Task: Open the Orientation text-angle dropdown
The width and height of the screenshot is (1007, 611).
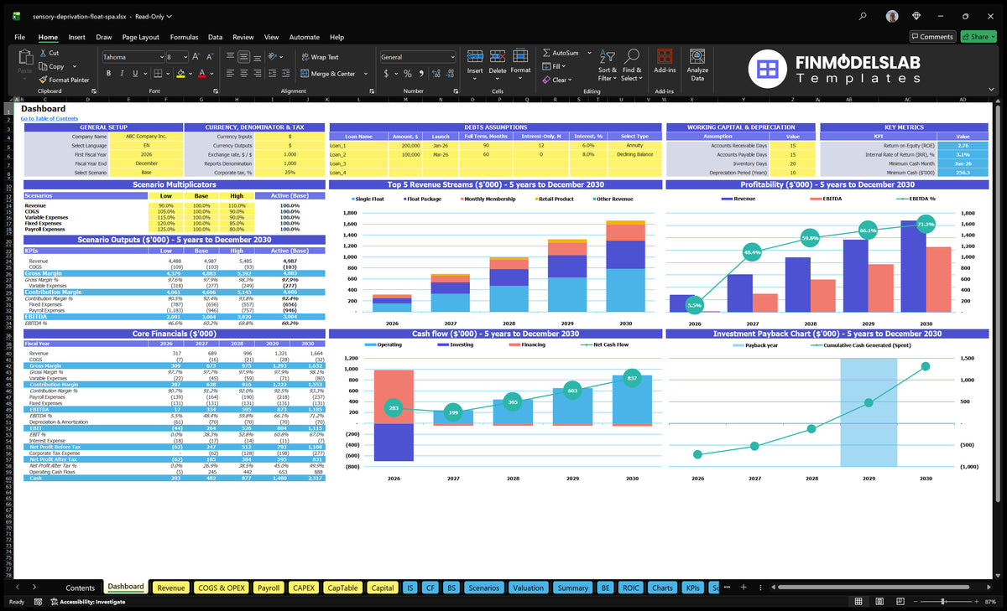Action: point(279,57)
